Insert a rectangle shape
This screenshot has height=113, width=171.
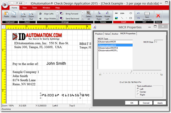point(131,18)
